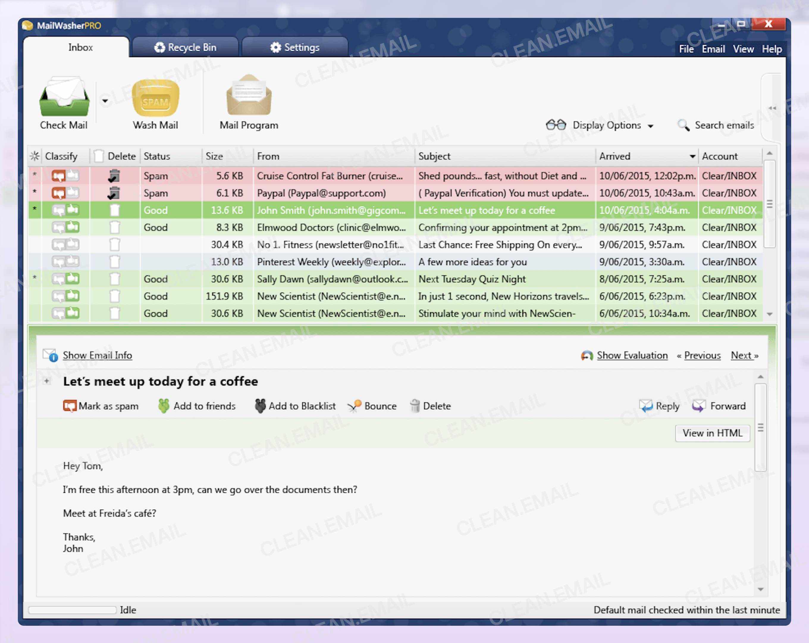Viewport: 809px width, 643px height.
Task: Click the Show Evaluation icon
Action: coord(587,355)
